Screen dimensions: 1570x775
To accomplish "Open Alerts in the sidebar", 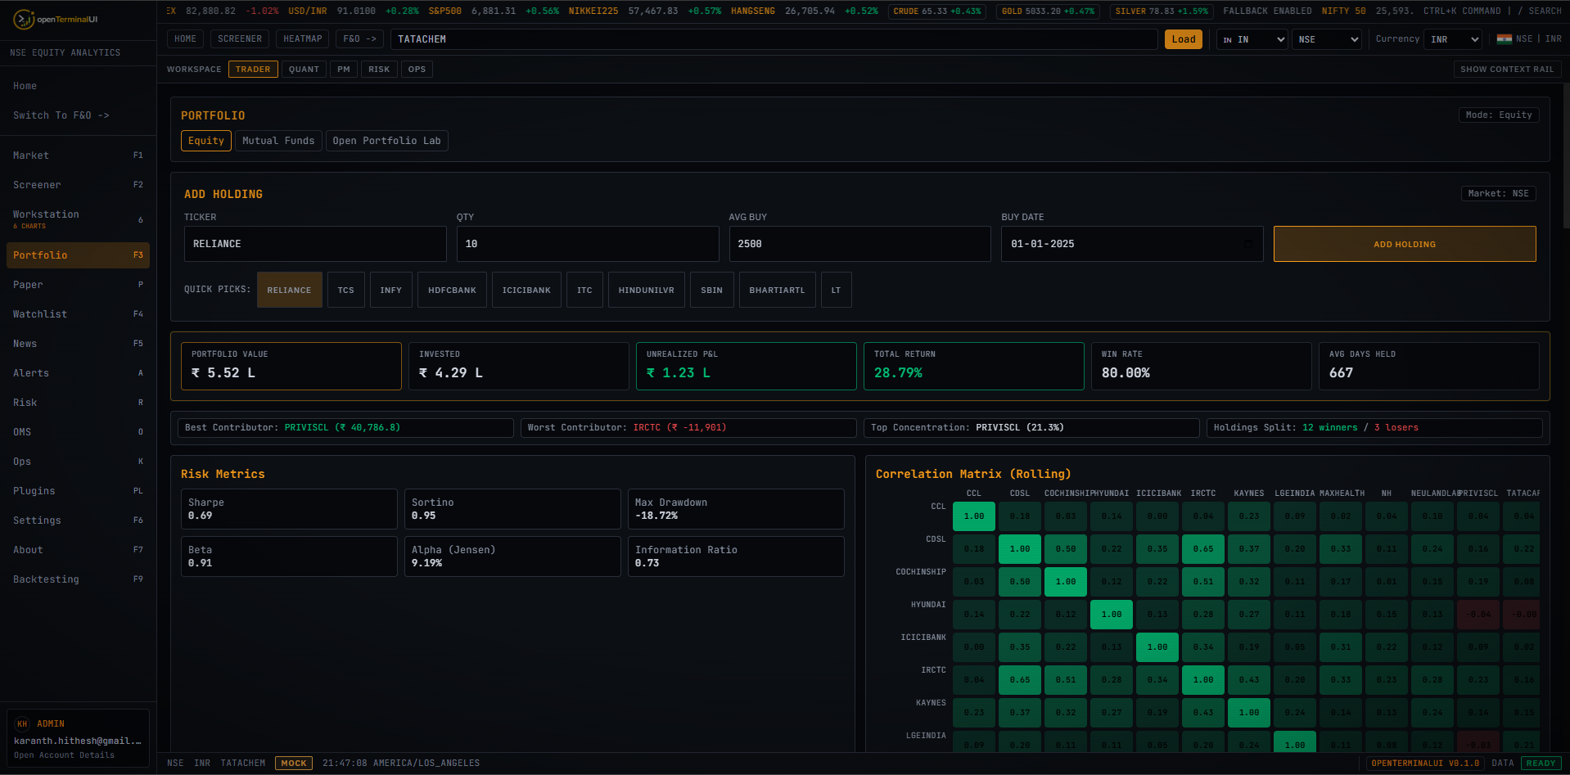I will click(78, 373).
